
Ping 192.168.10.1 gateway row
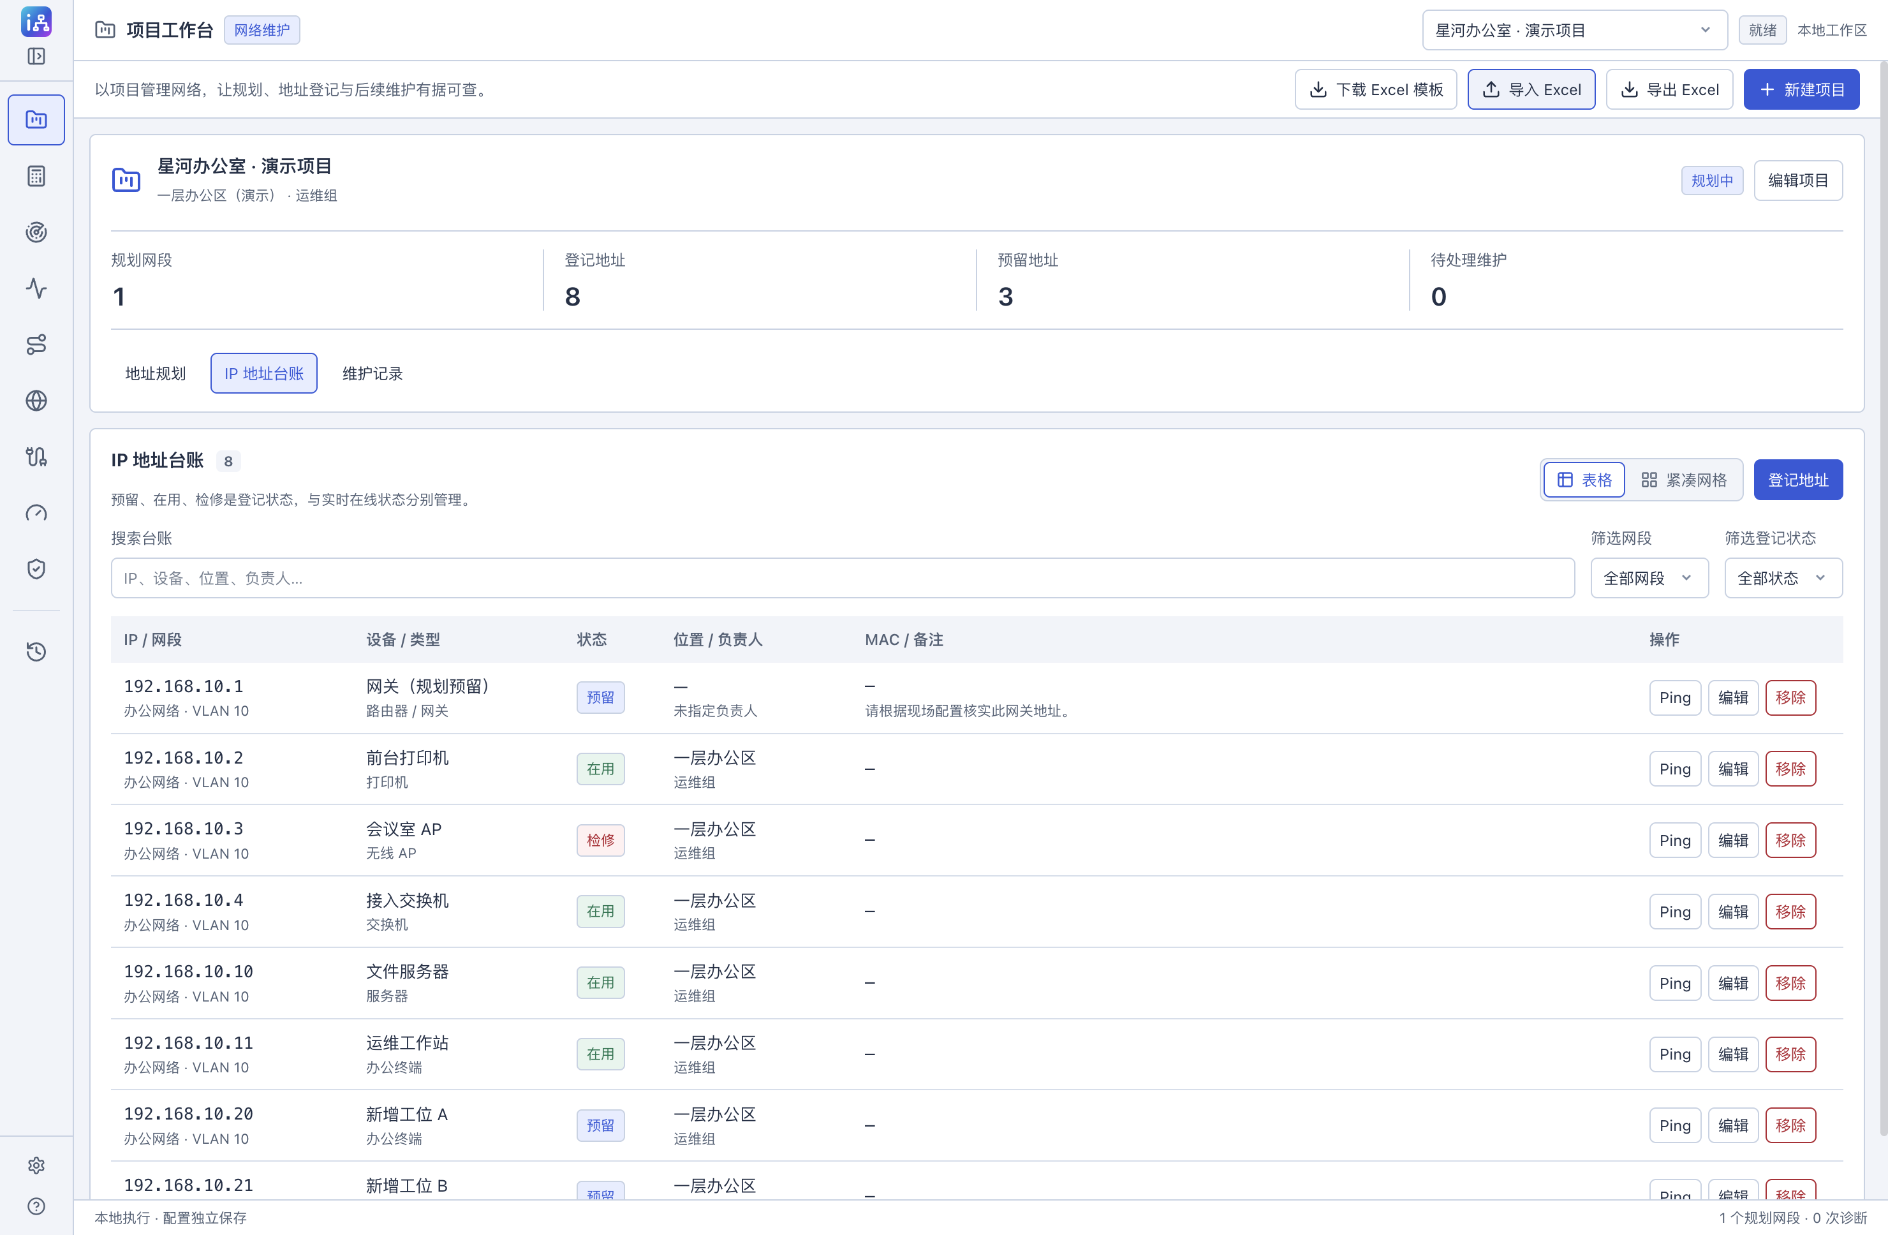(x=1674, y=698)
